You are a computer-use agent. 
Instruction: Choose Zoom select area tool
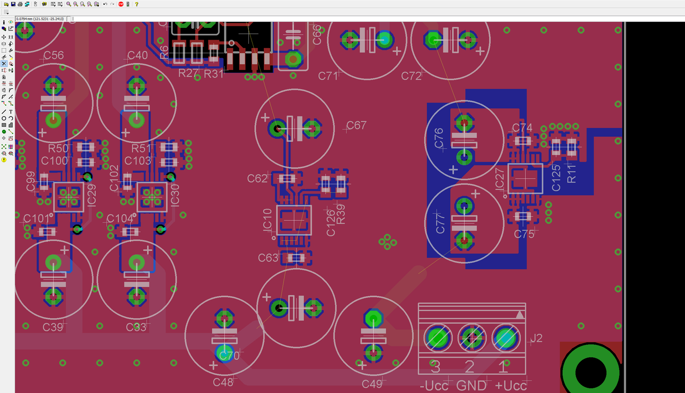pyautogui.click(x=96, y=4)
